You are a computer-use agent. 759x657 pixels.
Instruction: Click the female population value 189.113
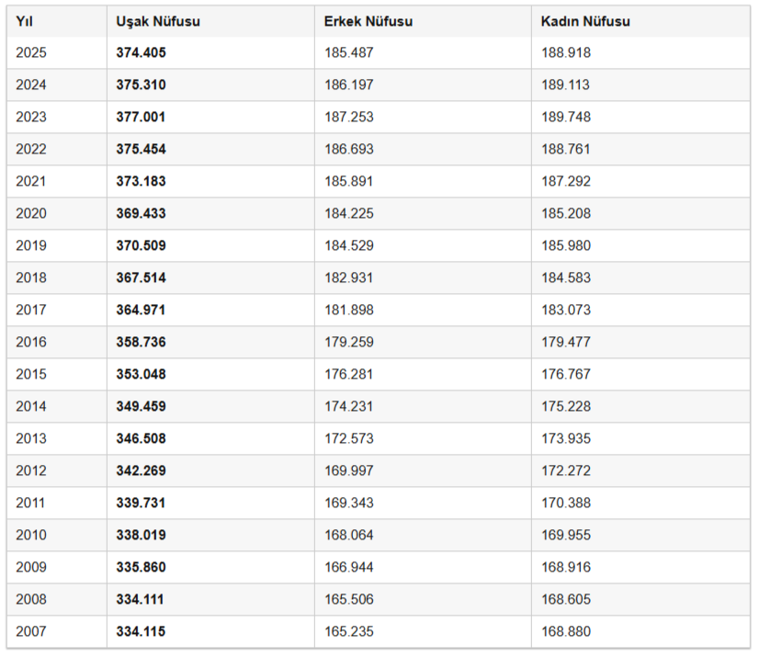point(565,85)
